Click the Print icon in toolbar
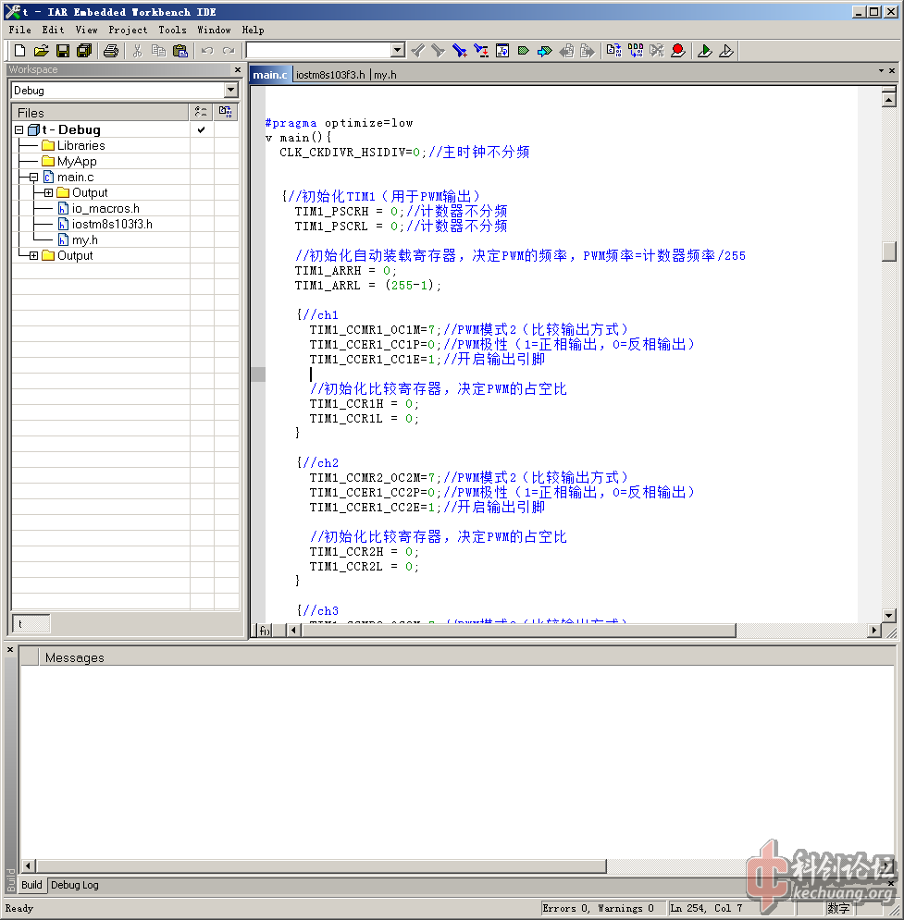Image resolution: width=904 pixels, height=920 pixels. pyautogui.click(x=110, y=51)
